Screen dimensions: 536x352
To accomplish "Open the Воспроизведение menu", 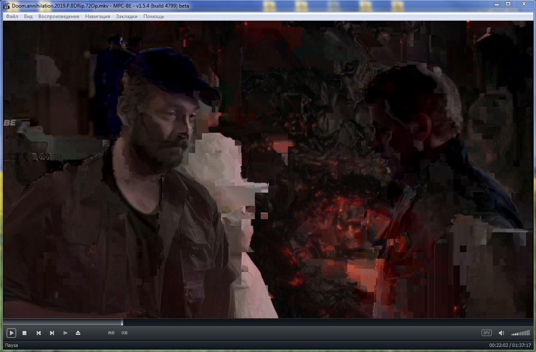I will tap(59, 16).
